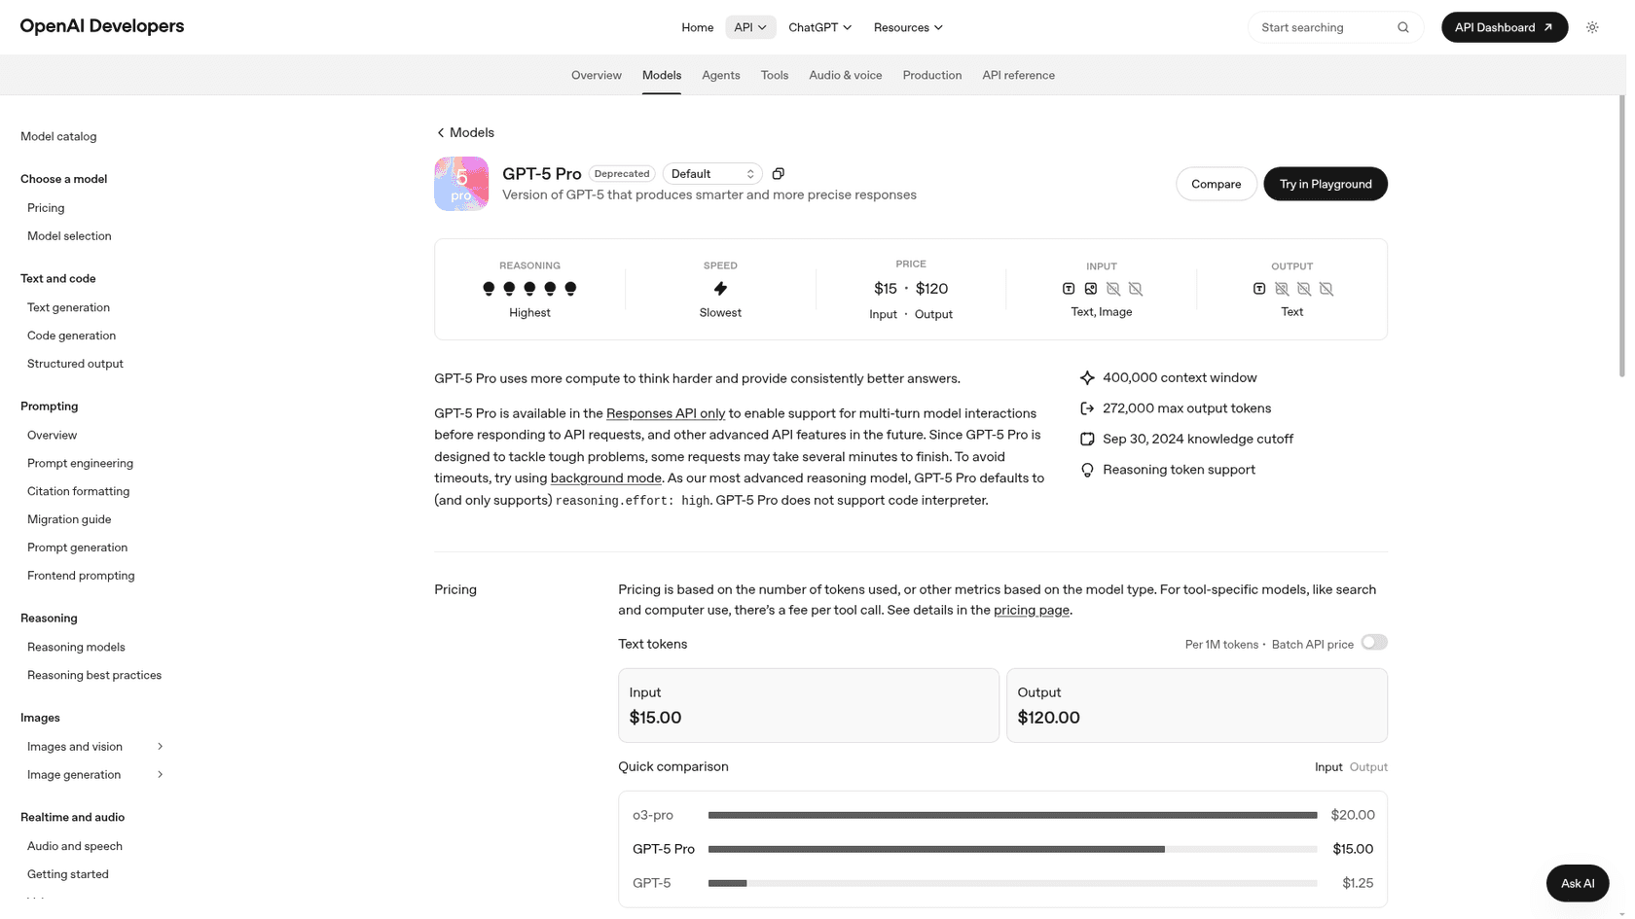Open the Resources dropdown menu

coord(908,27)
